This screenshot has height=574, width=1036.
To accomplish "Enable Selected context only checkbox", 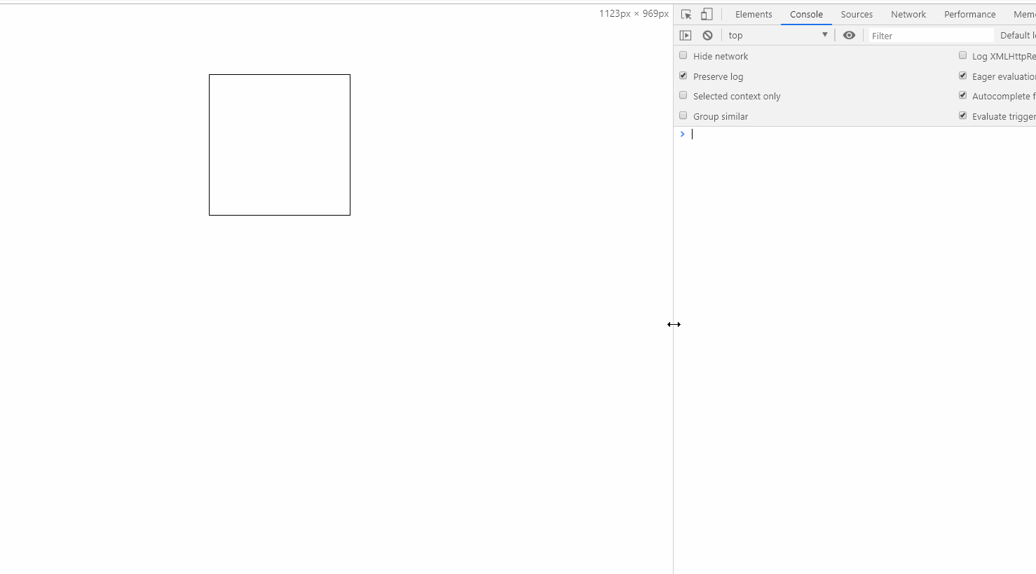I will (683, 95).
